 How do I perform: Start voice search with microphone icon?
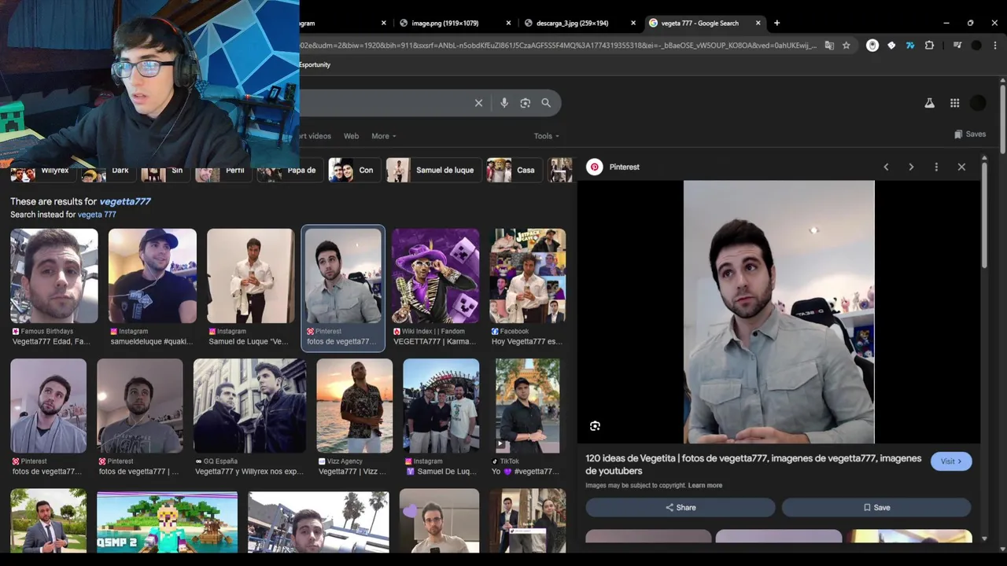tap(504, 103)
